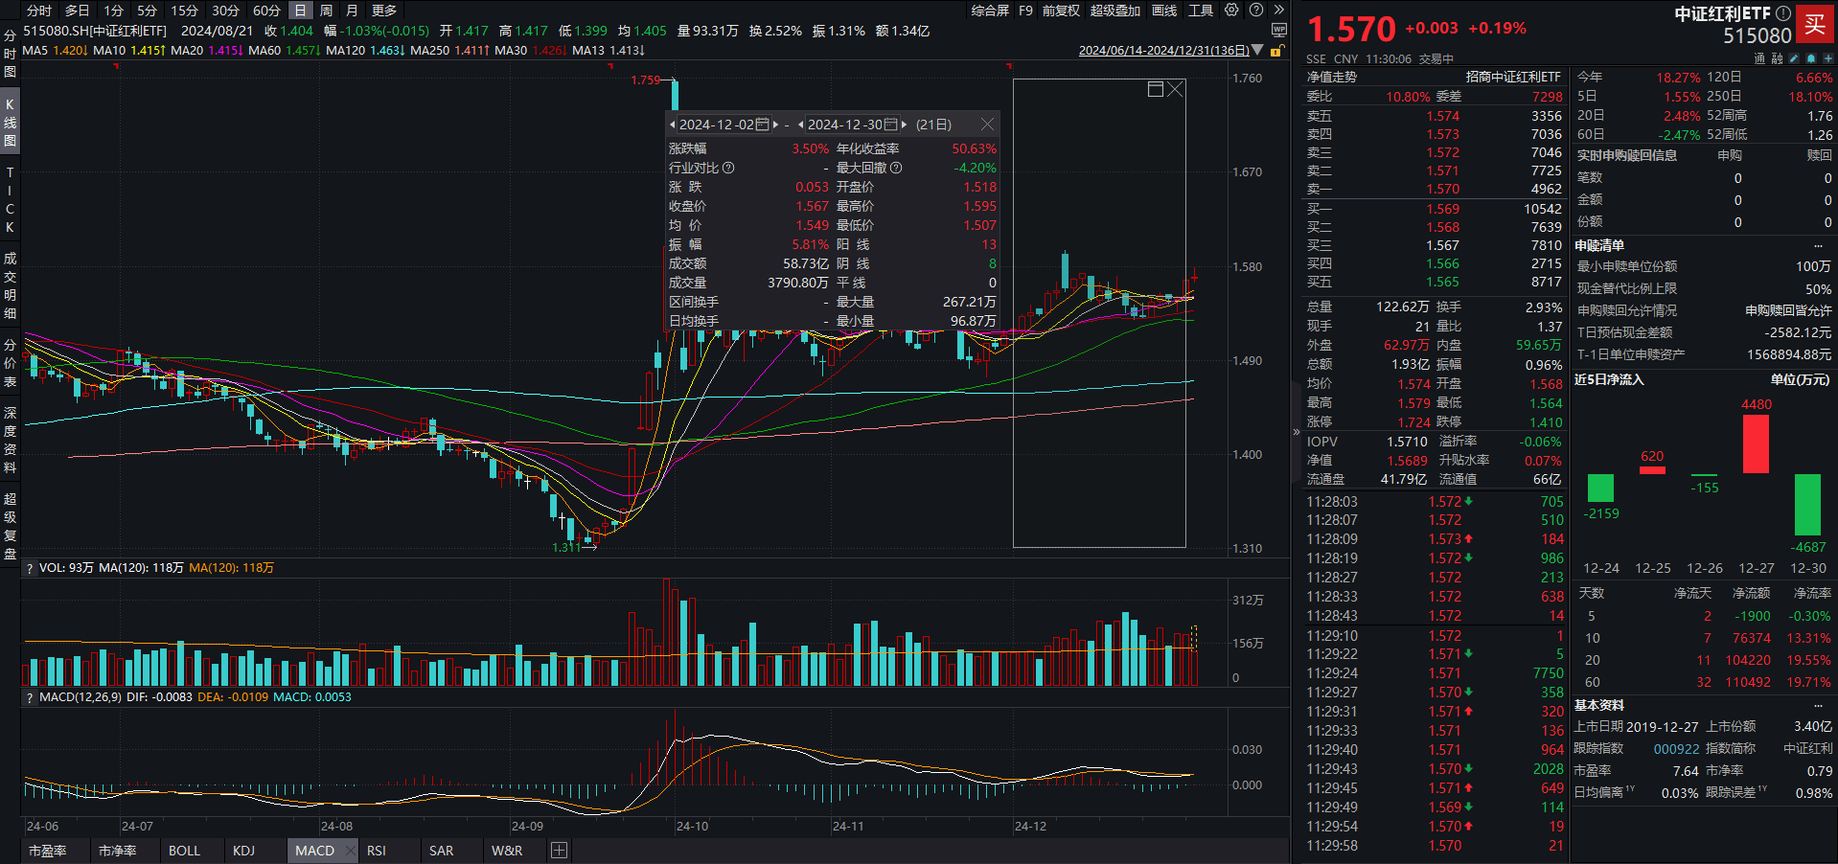Screen dimensions: 1838x864
Task: Enable 前复权 price adjustment mode
Action: point(1059,11)
